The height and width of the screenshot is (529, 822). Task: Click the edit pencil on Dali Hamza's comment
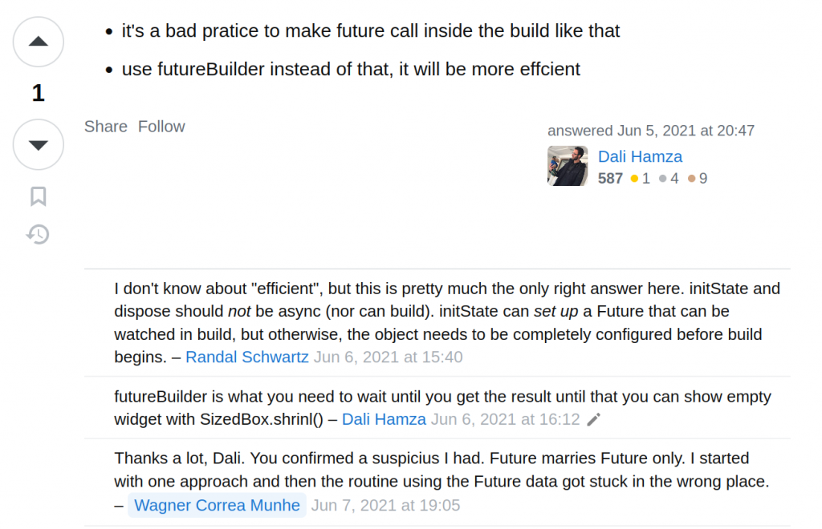593,419
